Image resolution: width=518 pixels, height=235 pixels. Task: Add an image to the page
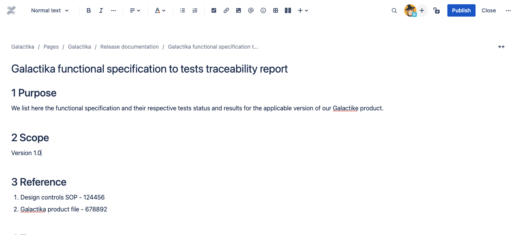[239, 10]
